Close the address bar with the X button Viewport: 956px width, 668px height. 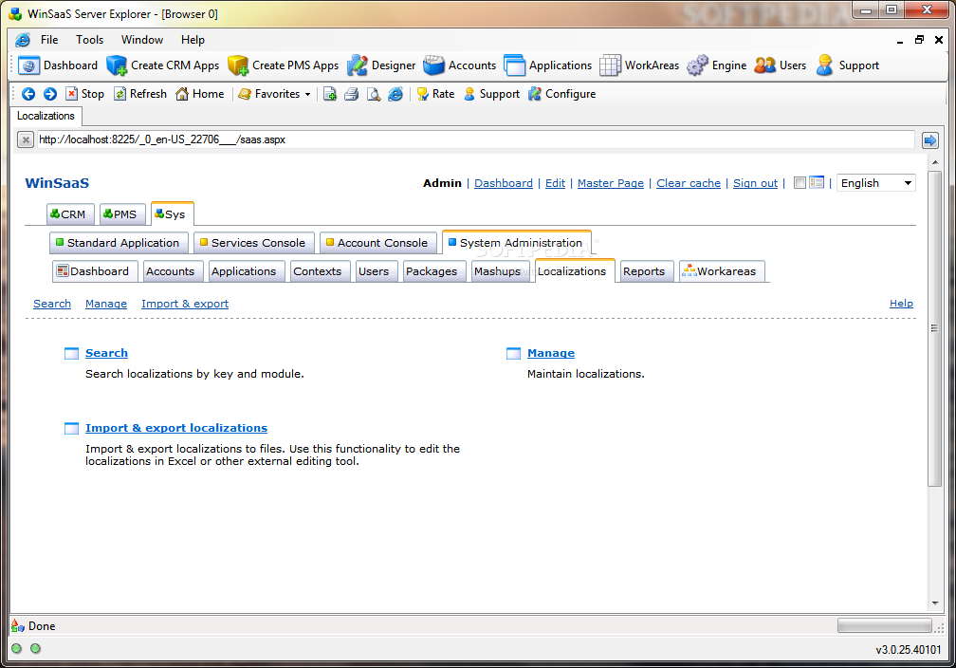[x=25, y=140]
